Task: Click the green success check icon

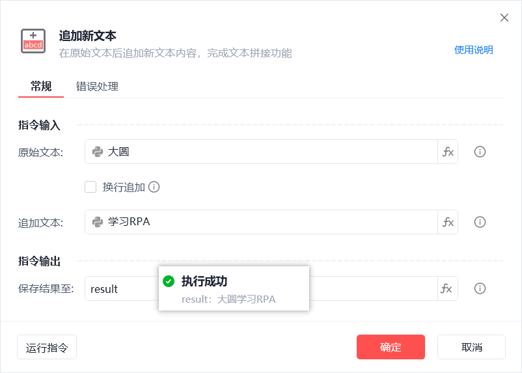Action: [169, 281]
